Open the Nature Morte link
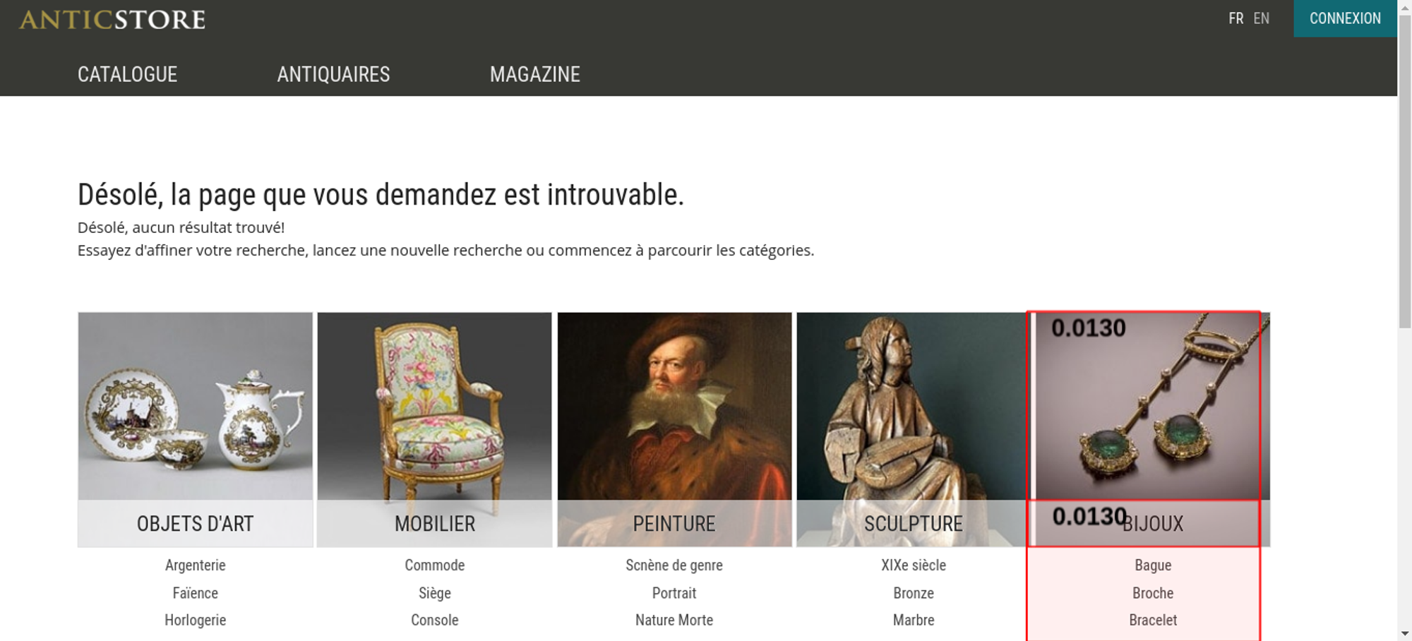 [674, 620]
